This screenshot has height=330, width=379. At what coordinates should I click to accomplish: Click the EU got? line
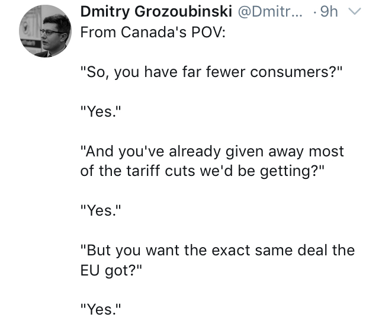pos(111,270)
